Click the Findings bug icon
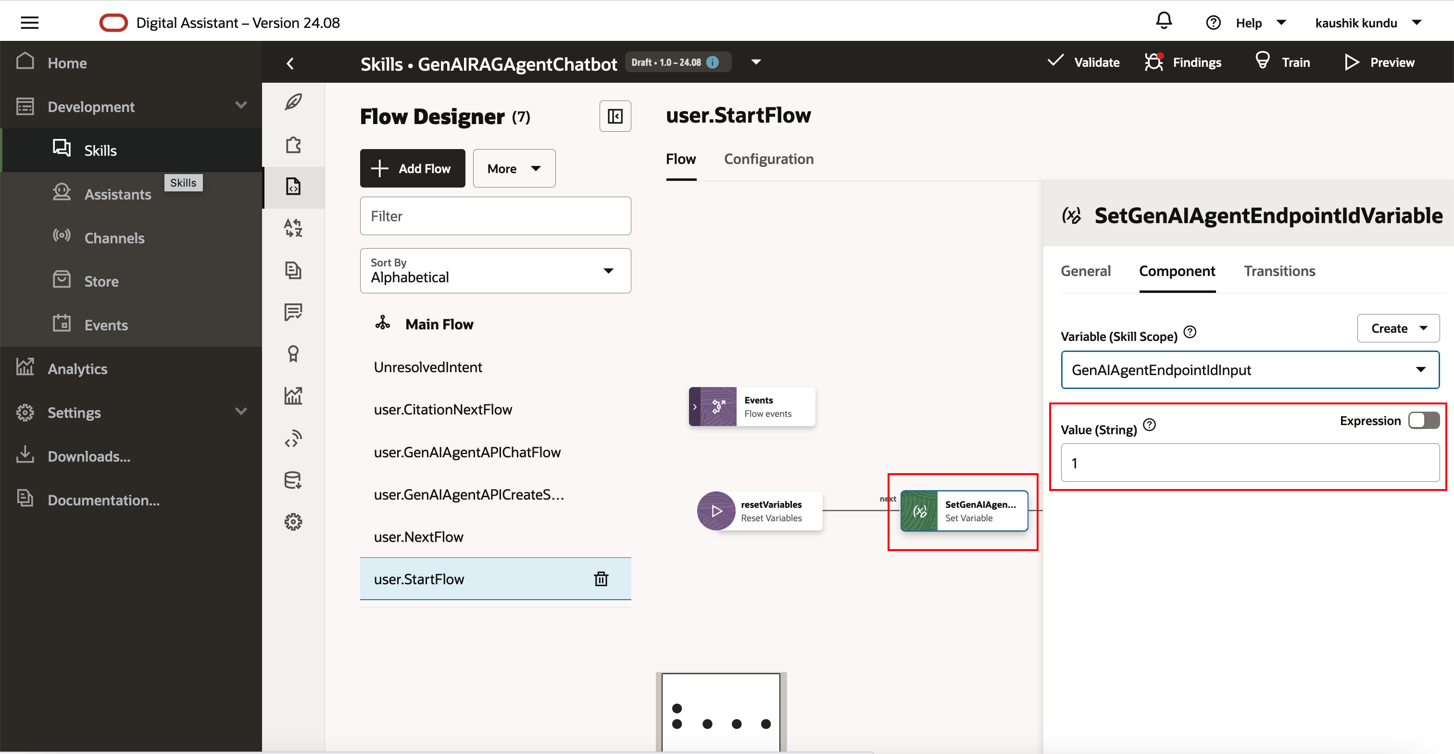The width and height of the screenshot is (1454, 754). coord(1153,62)
